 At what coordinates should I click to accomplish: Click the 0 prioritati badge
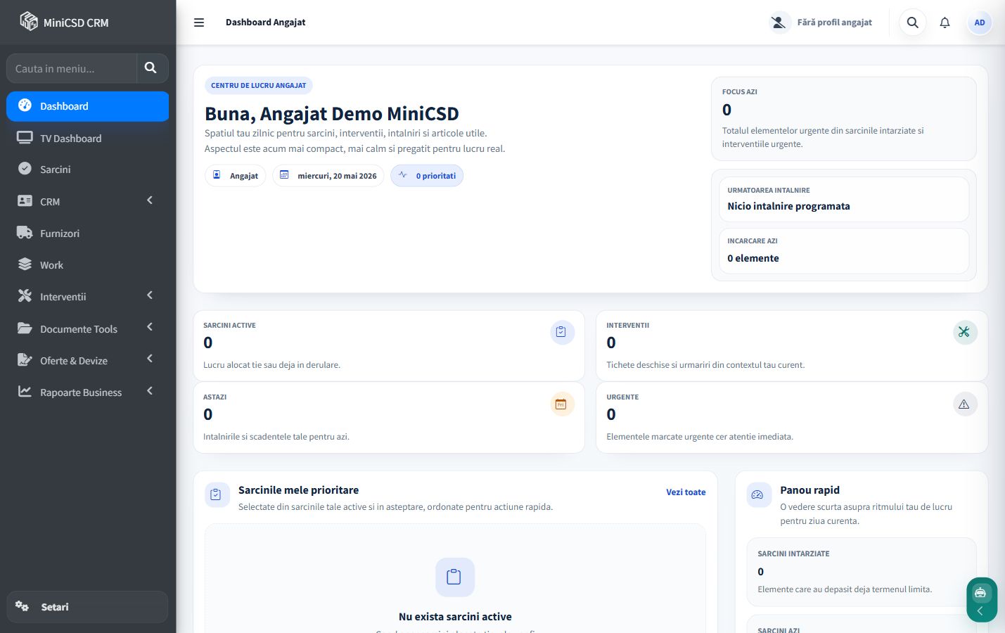point(427,176)
